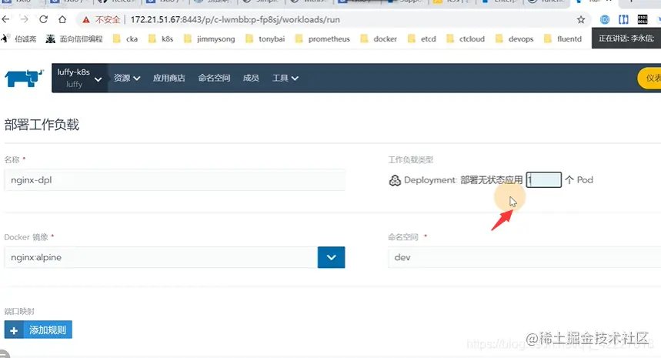The height and width of the screenshot is (358, 661).
Task: Click the 端口映射 section label
Action: (x=19, y=312)
